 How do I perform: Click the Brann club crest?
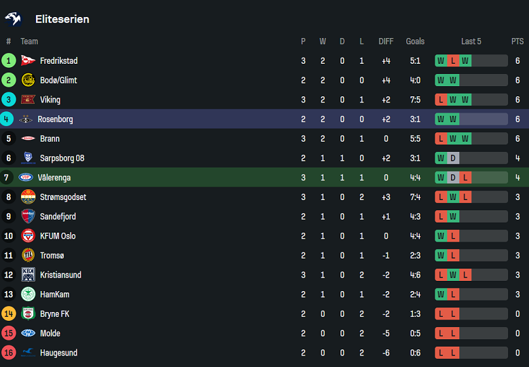pyautogui.click(x=28, y=138)
